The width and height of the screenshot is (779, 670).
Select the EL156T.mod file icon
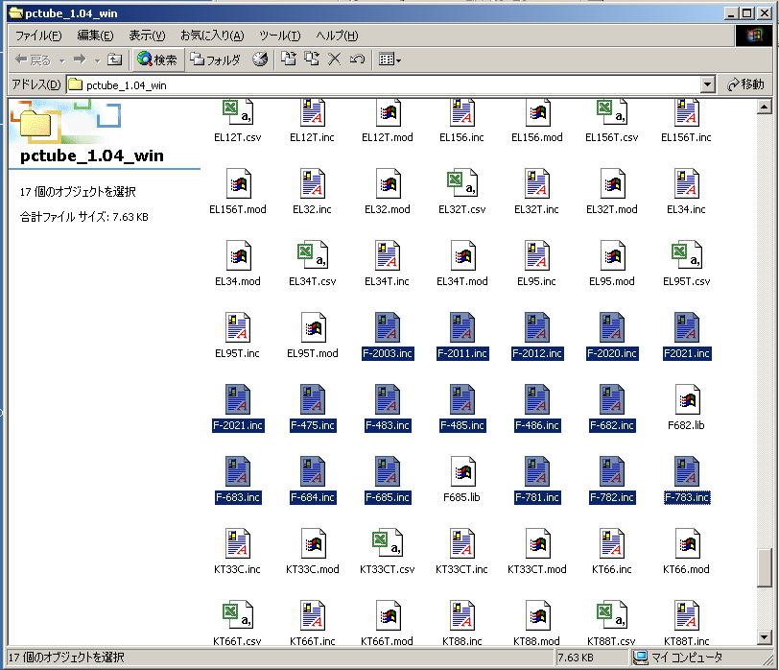(238, 184)
